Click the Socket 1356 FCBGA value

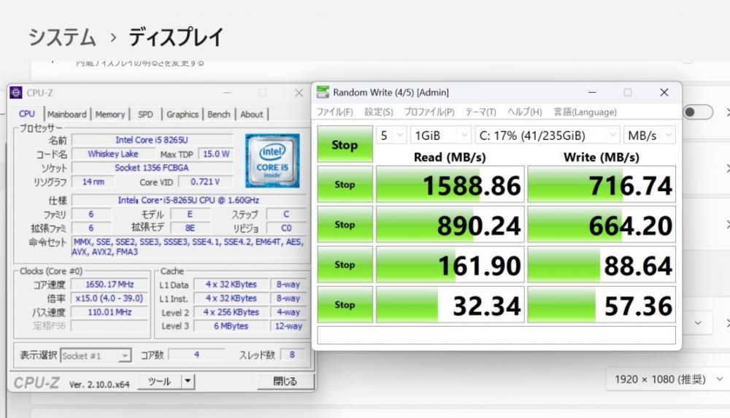[152, 168]
